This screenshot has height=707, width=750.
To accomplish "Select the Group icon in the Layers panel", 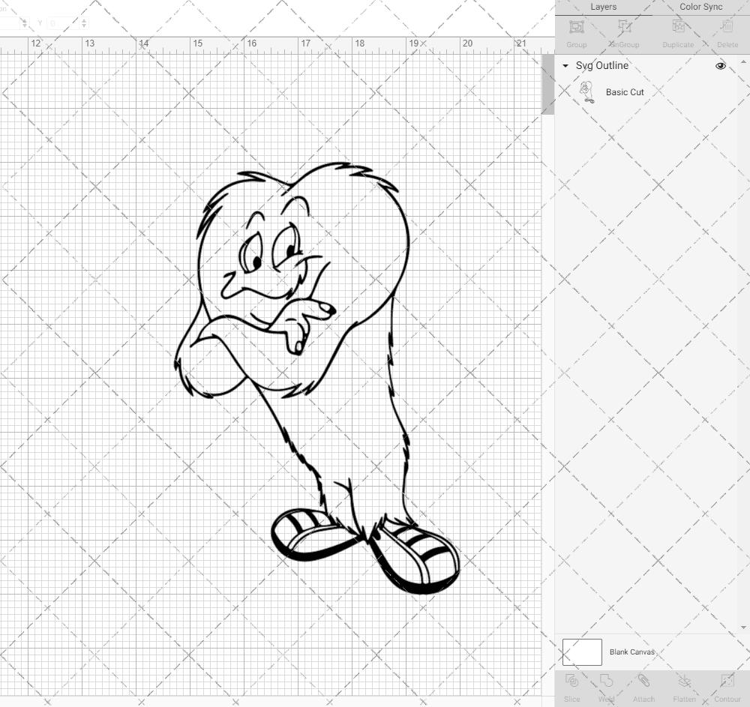I will coord(576,28).
